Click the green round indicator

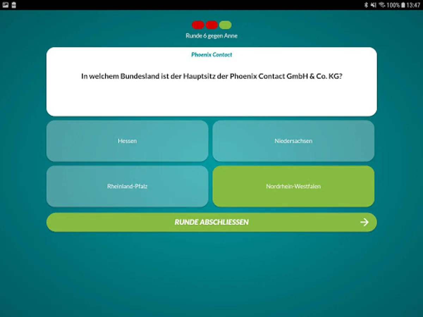click(x=225, y=25)
